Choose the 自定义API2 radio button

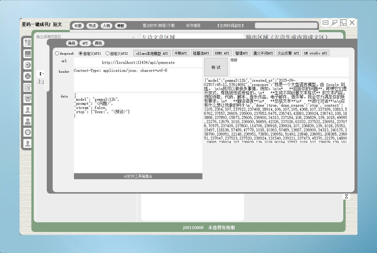[108, 53]
